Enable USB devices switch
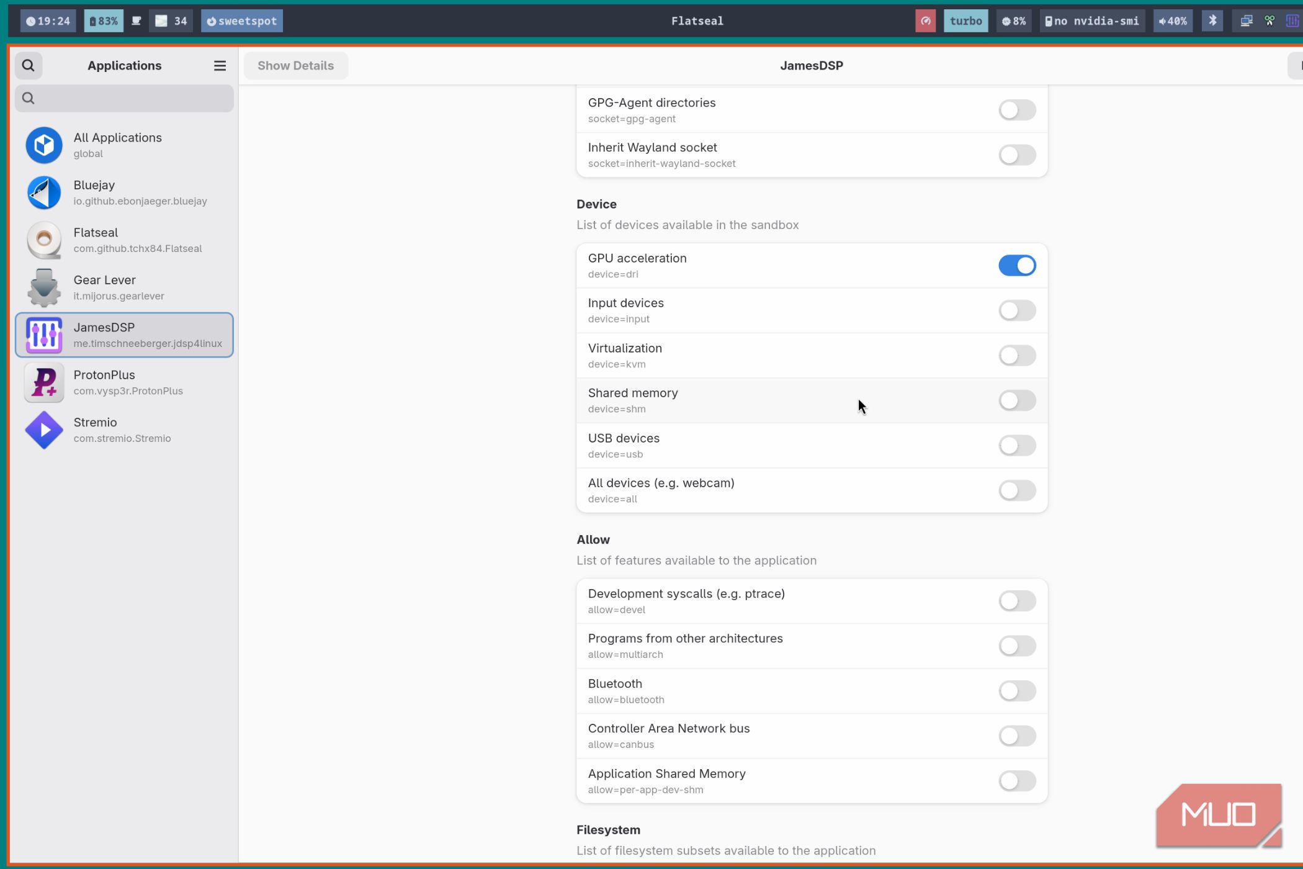The height and width of the screenshot is (869, 1303). click(x=1017, y=446)
